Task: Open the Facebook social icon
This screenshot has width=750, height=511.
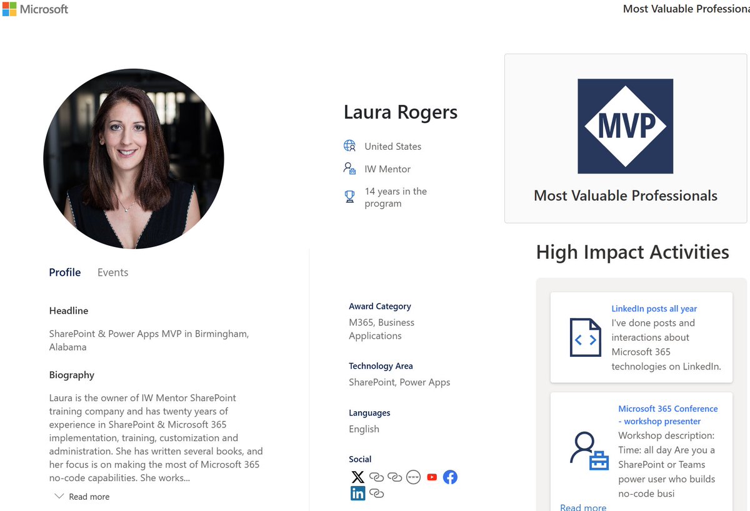Action: coord(450,477)
